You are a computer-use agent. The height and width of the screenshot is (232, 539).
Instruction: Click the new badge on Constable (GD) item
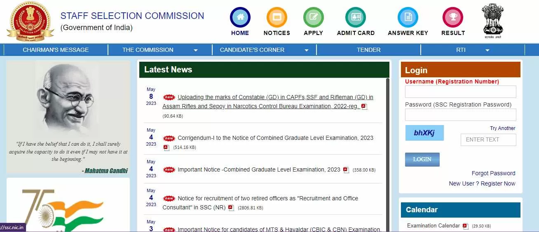[x=169, y=97]
